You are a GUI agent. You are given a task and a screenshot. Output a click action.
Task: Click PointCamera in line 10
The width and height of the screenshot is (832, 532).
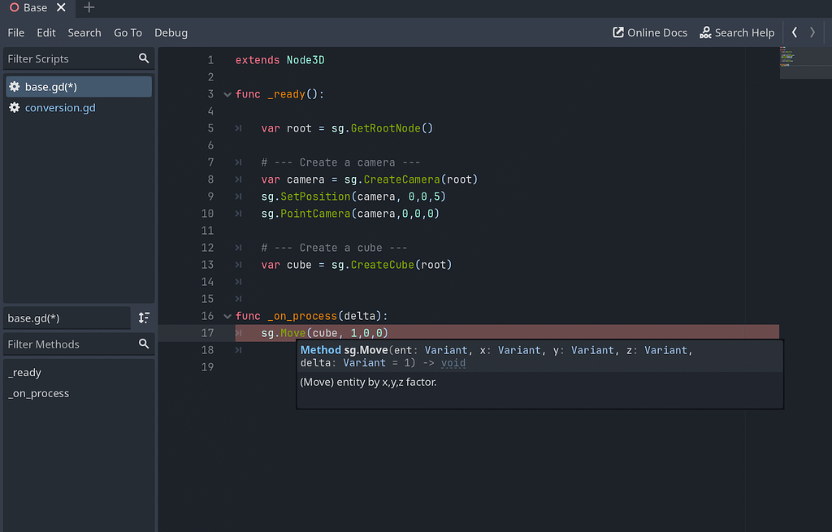point(315,214)
